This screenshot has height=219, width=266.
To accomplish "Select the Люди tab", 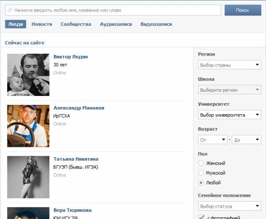I will point(16,24).
